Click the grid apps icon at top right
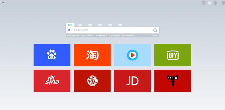This screenshot has height=110, width=225. [x=210, y=3]
